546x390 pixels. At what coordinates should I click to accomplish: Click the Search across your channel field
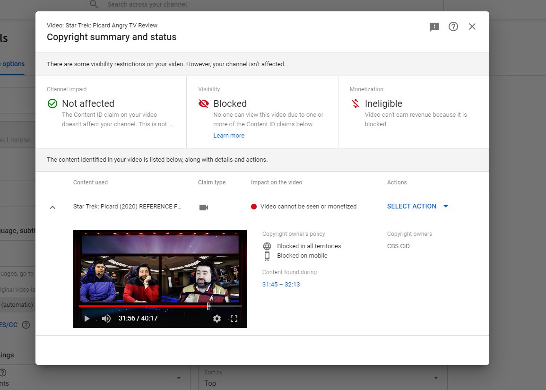click(262, 5)
